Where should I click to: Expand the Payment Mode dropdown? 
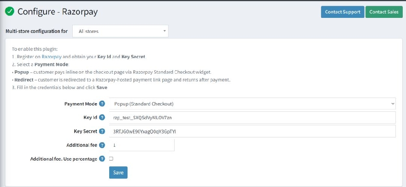click(252, 104)
